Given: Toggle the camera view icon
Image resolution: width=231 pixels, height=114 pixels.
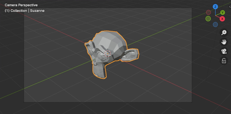Looking at the screenshot, I should click(x=224, y=51).
